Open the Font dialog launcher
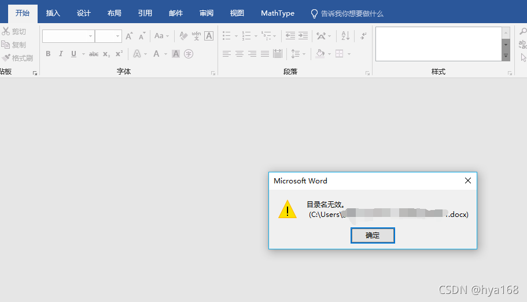 (x=213, y=73)
